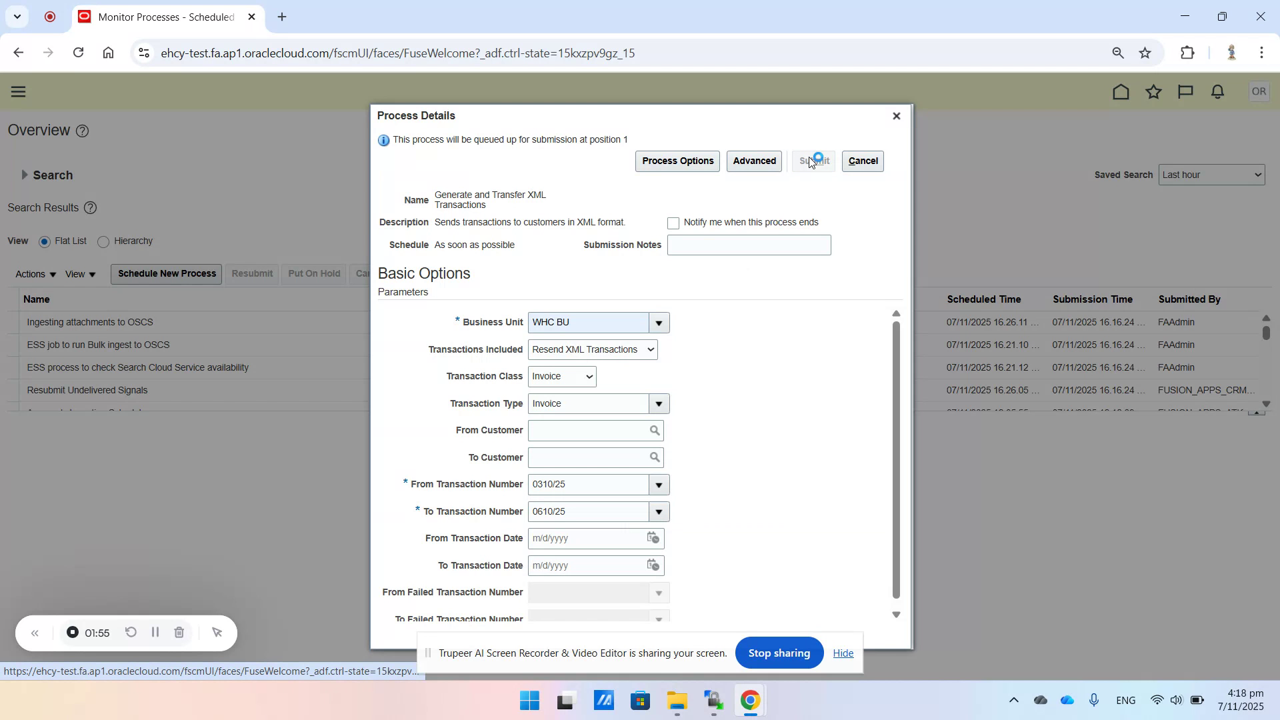This screenshot has height=720, width=1280.
Task: Click the Process Options button
Action: coord(677,161)
